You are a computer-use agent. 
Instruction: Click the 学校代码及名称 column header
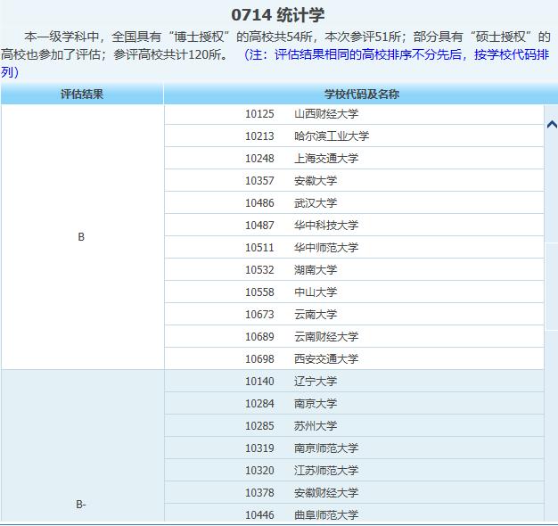(x=361, y=95)
